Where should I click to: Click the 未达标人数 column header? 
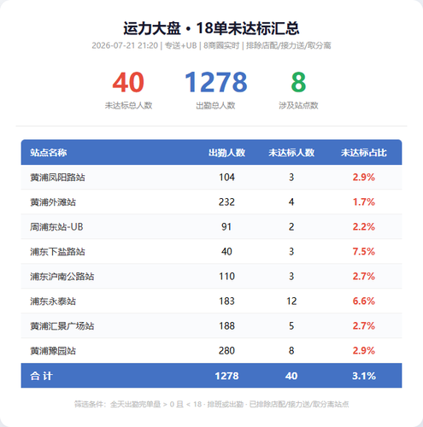coord(291,153)
